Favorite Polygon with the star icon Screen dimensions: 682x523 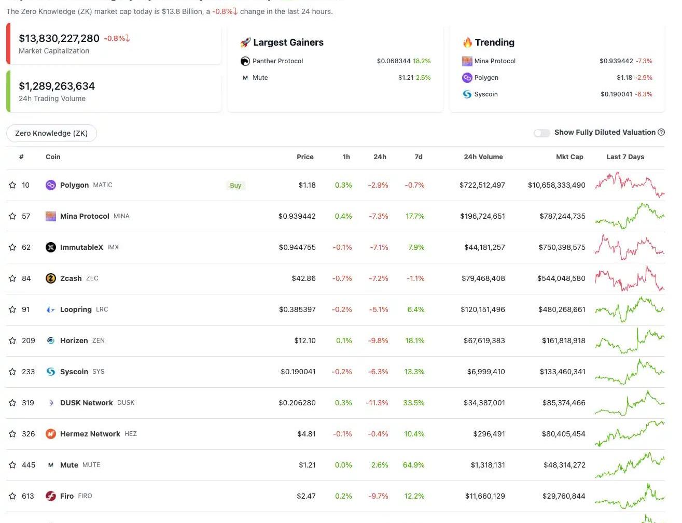pos(12,185)
